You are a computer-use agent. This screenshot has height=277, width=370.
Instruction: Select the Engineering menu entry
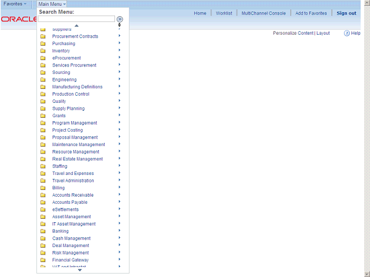[64, 80]
